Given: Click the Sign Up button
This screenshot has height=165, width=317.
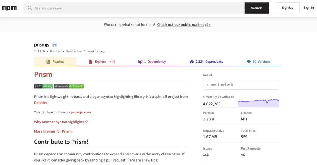Looking at the screenshot, I should tap(288, 8).
